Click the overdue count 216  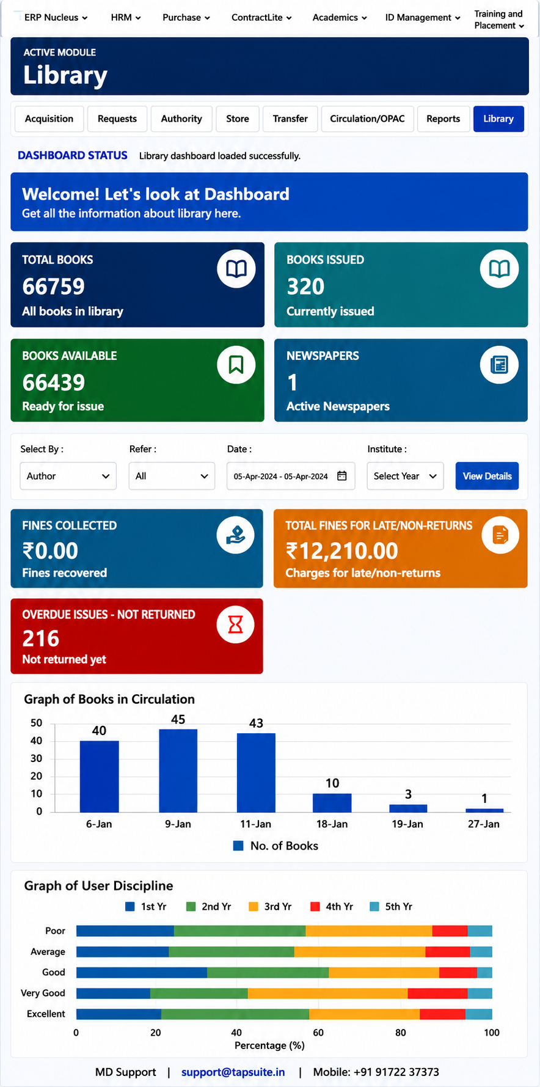[x=41, y=639]
